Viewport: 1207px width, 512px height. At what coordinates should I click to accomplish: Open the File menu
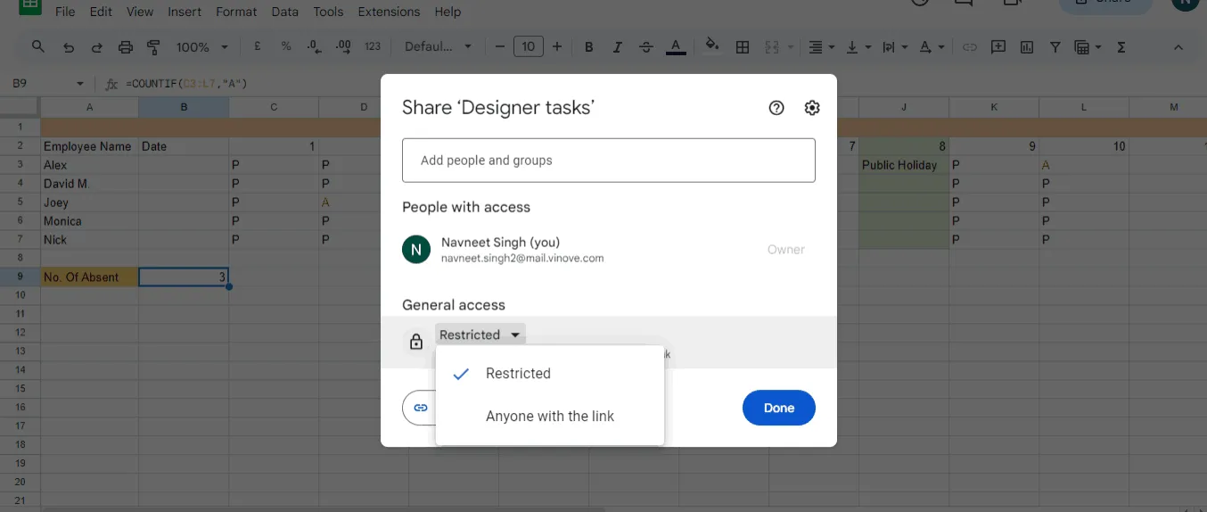coord(64,12)
